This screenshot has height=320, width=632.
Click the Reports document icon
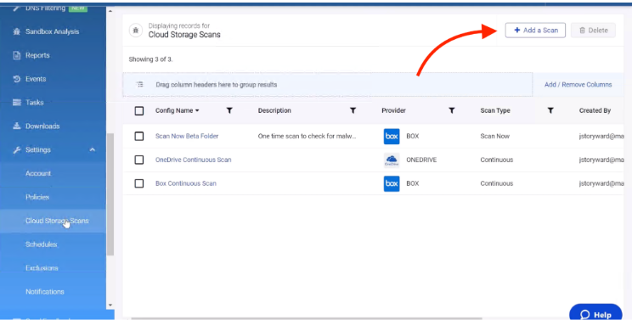pos(16,55)
